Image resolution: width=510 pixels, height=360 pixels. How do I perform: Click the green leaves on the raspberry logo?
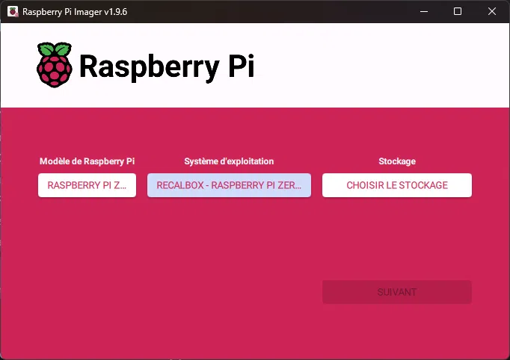coord(55,49)
